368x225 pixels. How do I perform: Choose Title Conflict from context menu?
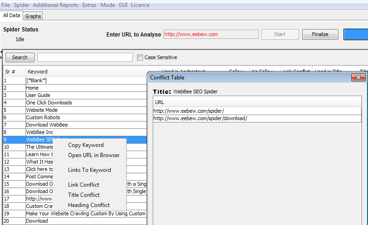(84, 195)
